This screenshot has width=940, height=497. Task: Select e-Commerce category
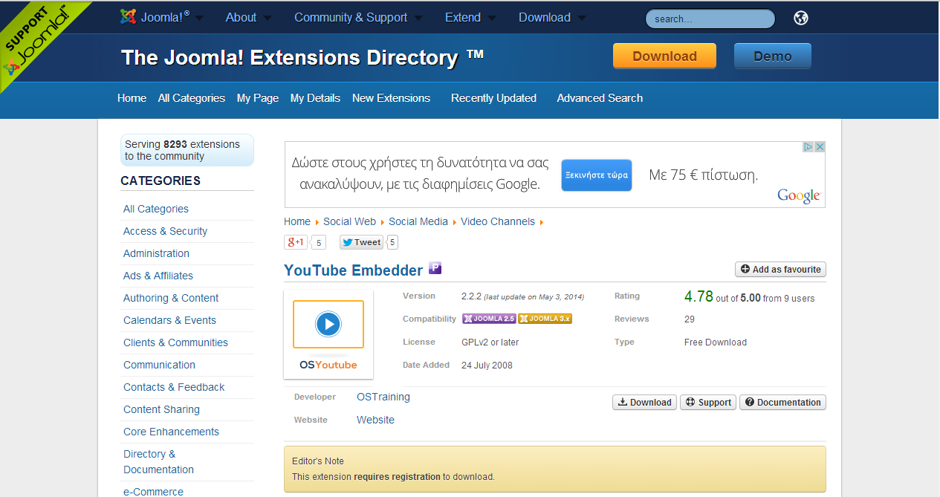coord(153,491)
